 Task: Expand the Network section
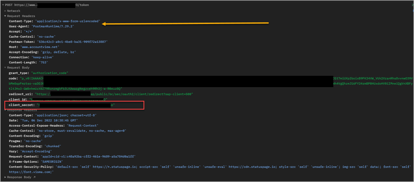[5, 11]
